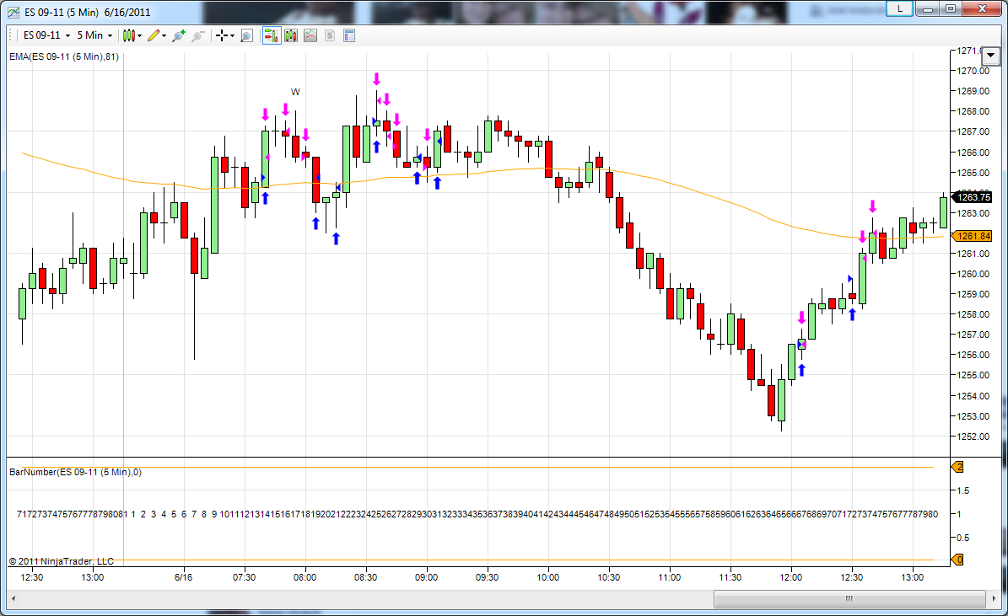Click the 09:30 time axis label
Viewport: 1008px width, 616px height.
(x=487, y=577)
